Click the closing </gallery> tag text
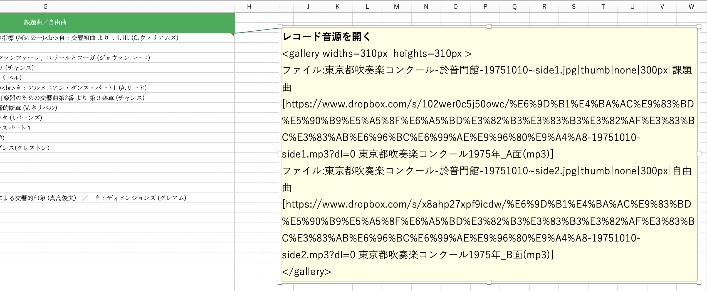 pos(306,272)
